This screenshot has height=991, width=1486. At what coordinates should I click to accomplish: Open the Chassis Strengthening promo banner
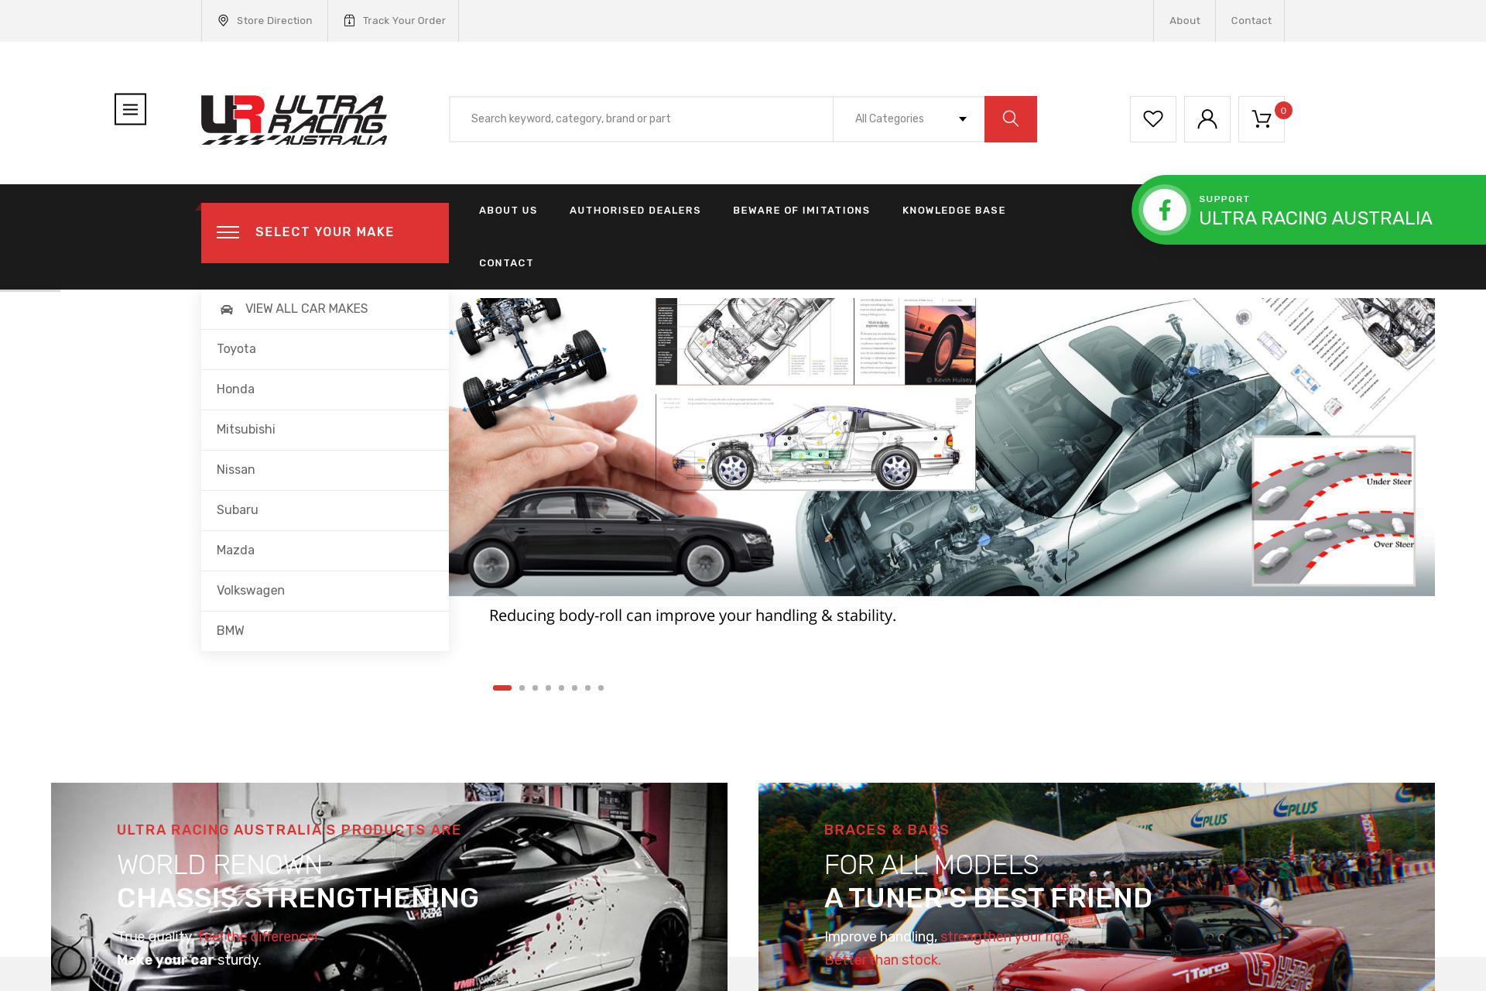pos(389,886)
